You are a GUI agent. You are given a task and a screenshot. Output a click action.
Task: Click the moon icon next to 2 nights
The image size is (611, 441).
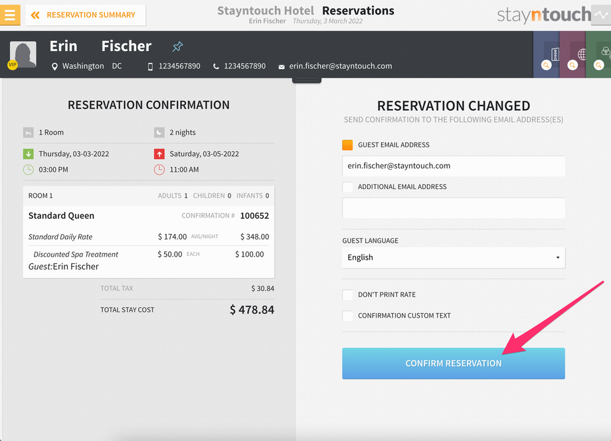click(159, 133)
